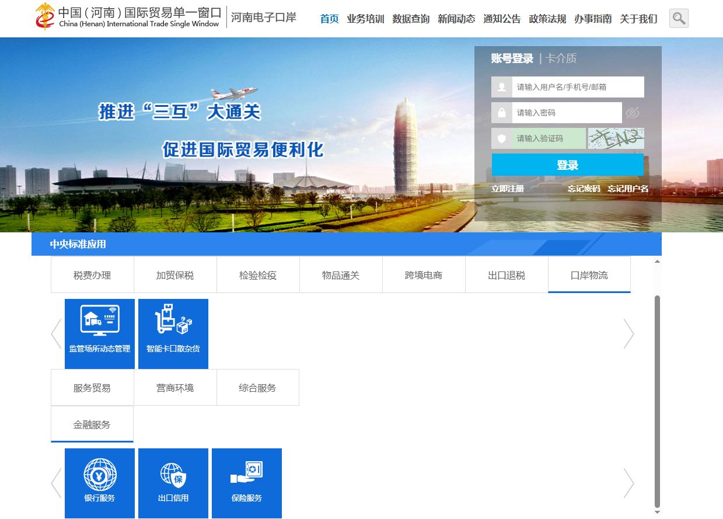The image size is (723, 519).
Task: Click the 忘记密码 link
Action: (584, 189)
